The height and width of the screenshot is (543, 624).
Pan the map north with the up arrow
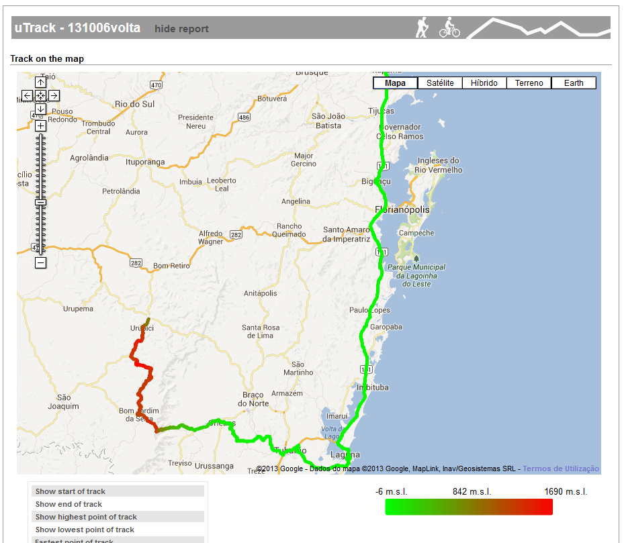pyautogui.click(x=40, y=83)
